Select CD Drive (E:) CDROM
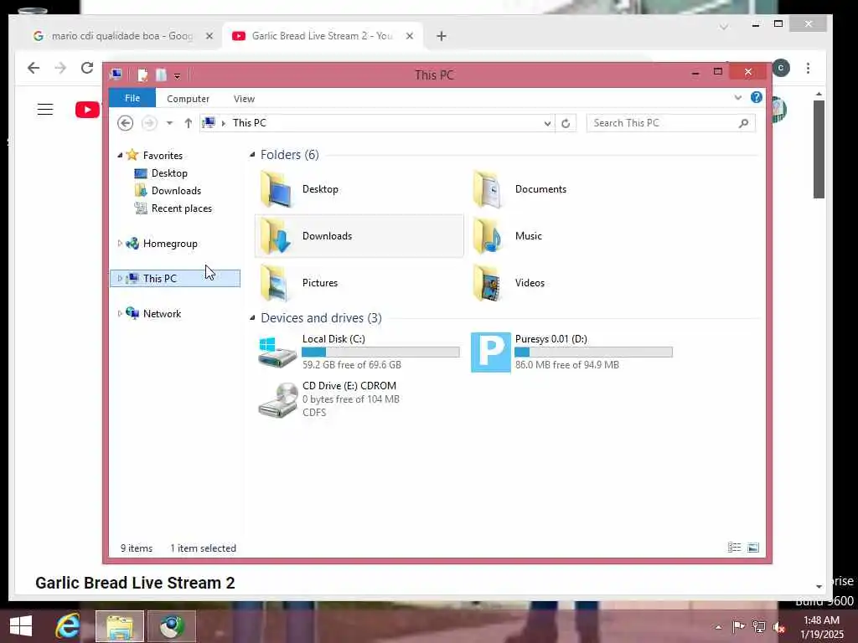The height and width of the screenshot is (643, 858). coord(328,399)
